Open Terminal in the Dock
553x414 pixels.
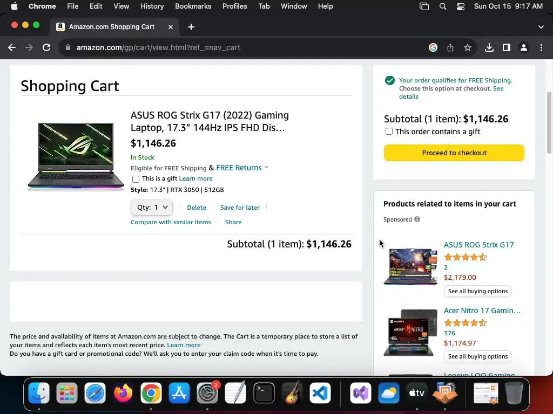tap(264, 393)
